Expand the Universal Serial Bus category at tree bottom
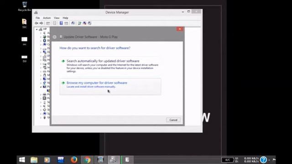292x164 pixels. (x=41, y=118)
